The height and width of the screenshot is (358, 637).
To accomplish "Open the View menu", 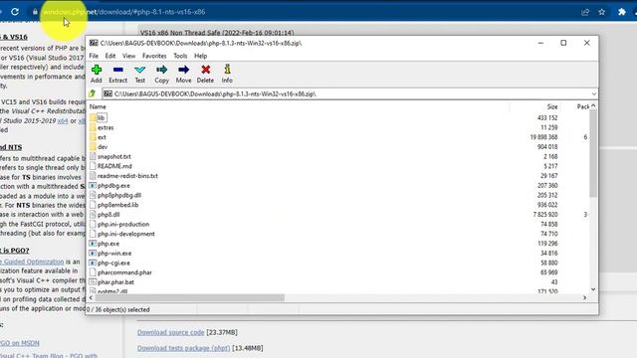I will [128, 56].
